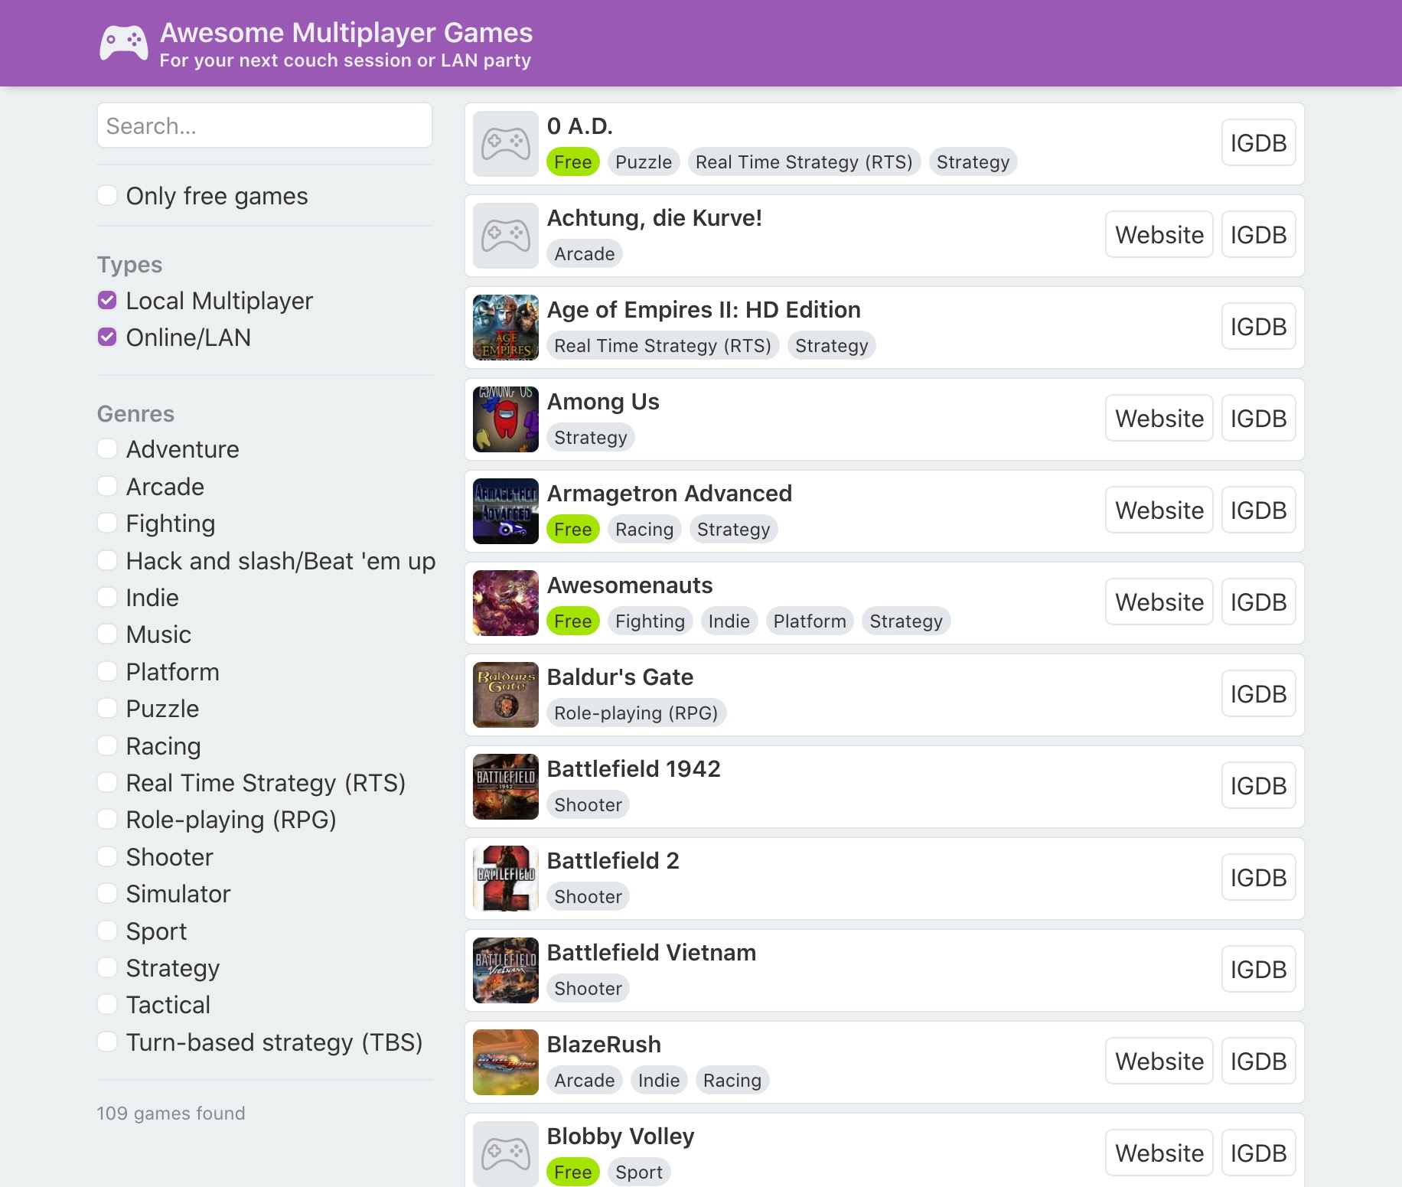
Task: Visit the Among Us Website
Action: (1159, 418)
